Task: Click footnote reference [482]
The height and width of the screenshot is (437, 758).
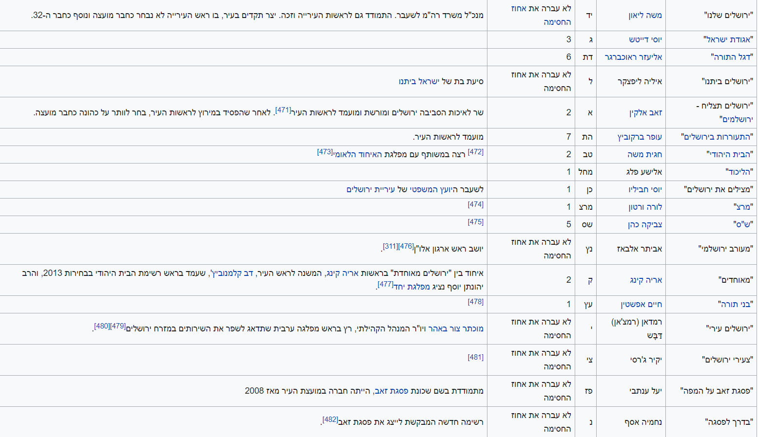Action: [x=330, y=419]
